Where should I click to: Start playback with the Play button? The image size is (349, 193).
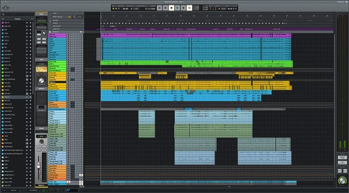(177, 8)
